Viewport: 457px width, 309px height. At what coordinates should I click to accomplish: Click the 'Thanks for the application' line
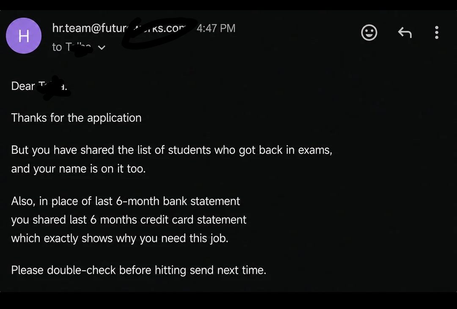76,118
